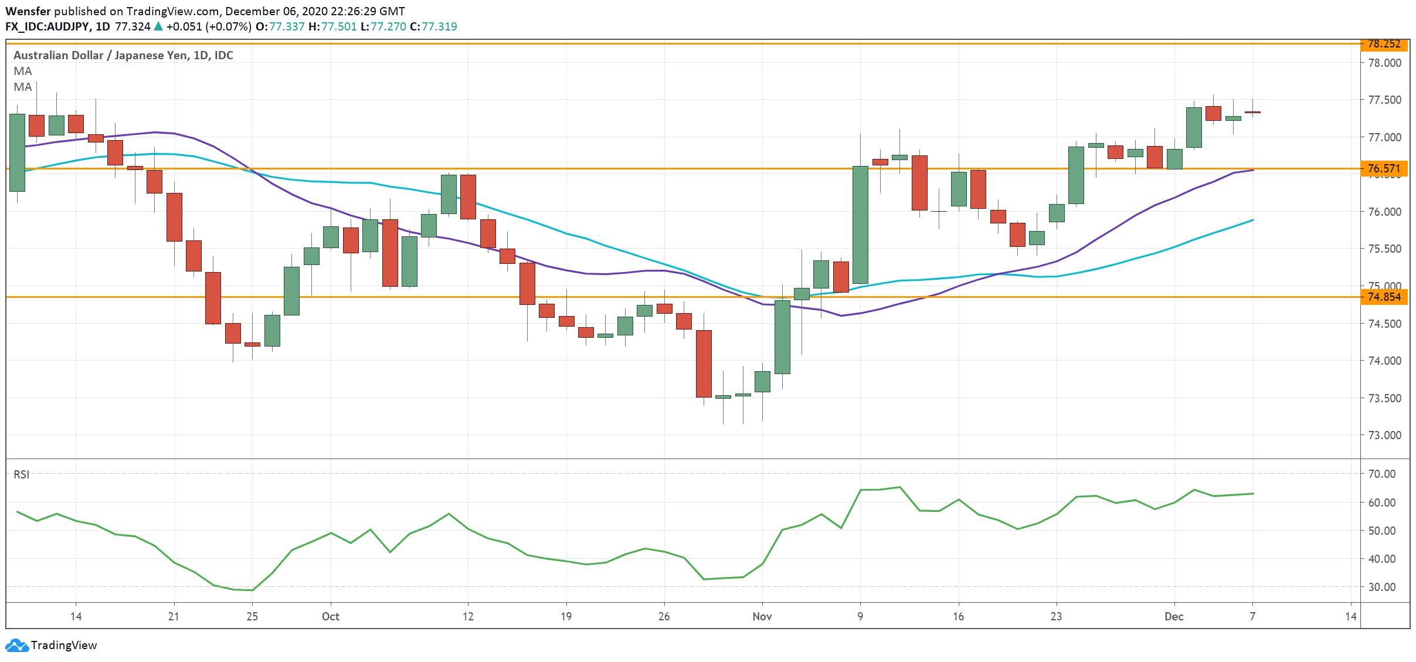
Task: Click the TradingView text link at bottom
Action: coord(64,645)
